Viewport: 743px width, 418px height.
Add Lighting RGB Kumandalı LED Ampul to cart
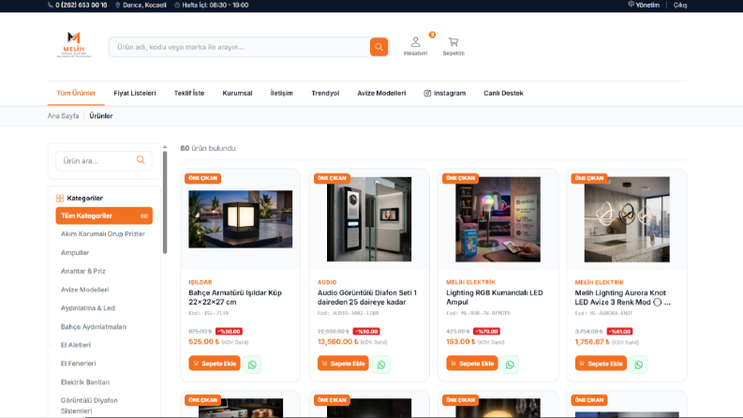pyautogui.click(x=472, y=364)
